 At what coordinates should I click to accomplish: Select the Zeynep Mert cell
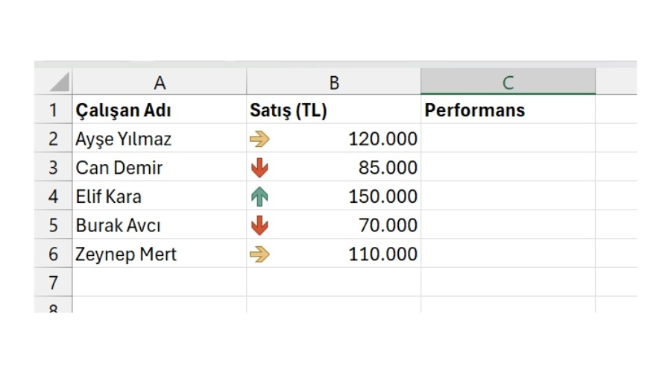126,254
